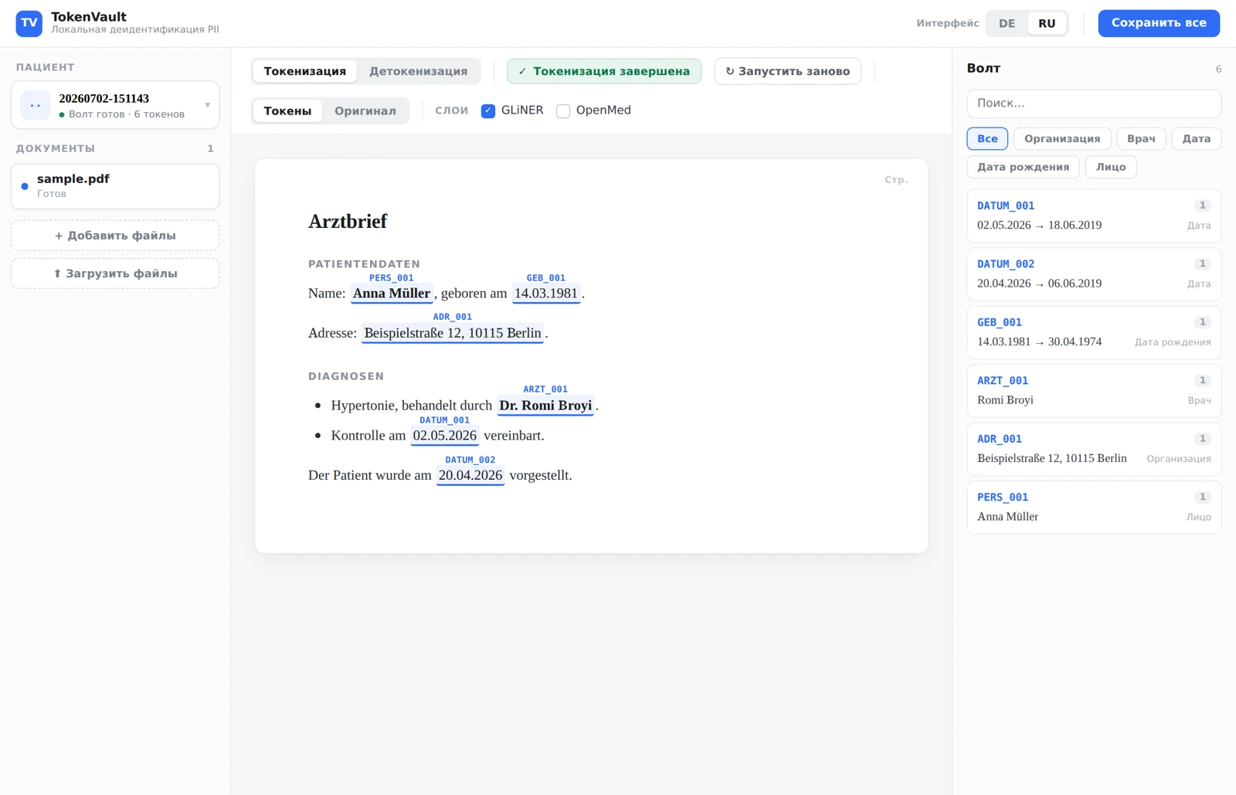Viewport: 1236px width, 795px height.
Task: Open the GEB_001 vault entry
Action: (x=1094, y=332)
